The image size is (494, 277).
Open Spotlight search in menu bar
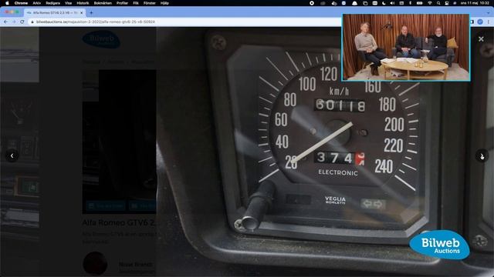click(x=438, y=3)
